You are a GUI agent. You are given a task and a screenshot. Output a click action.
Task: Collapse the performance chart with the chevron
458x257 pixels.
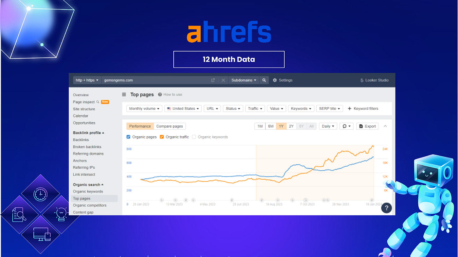tap(385, 126)
